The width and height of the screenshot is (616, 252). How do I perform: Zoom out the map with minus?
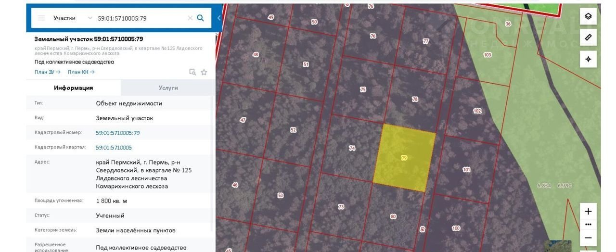point(588,238)
